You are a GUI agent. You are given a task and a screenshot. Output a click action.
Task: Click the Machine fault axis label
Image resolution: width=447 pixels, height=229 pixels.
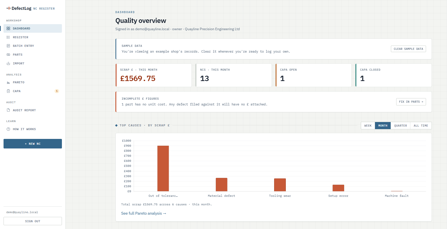(x=397, y=196)
